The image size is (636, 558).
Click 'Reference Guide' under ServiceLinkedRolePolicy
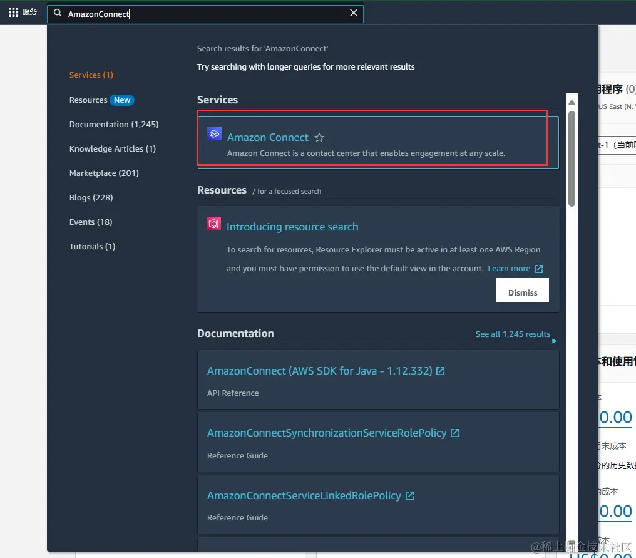pyautogui.click(x=237, y=518)
